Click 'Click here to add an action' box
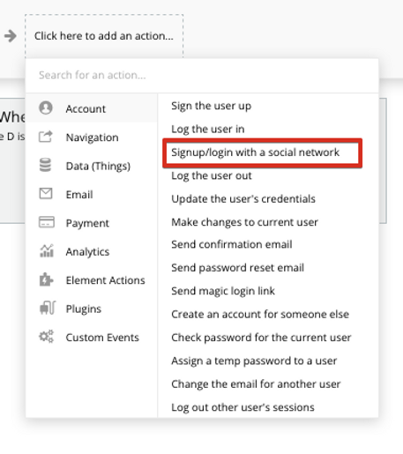The width and height of the screenshot is (403, 454). tap(104, 36)
